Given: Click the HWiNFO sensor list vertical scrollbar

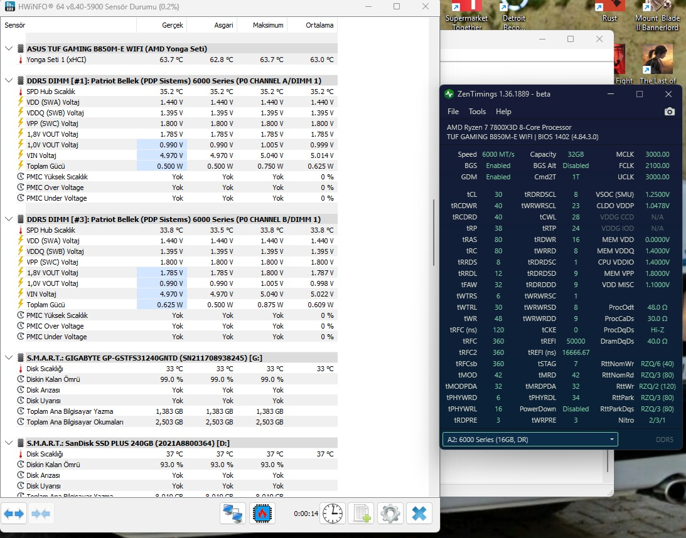Looking at the screenshot, I should click(434, 233).
